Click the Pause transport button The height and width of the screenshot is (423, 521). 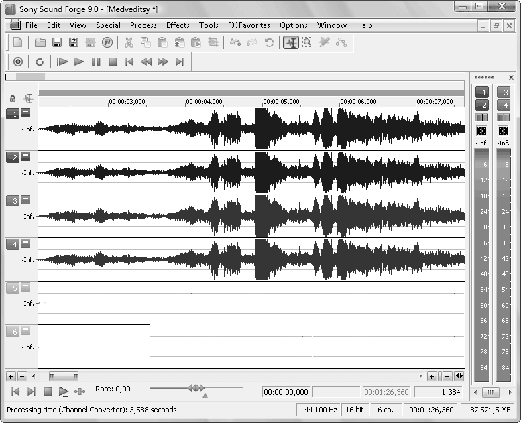click(x=96, y=62)
